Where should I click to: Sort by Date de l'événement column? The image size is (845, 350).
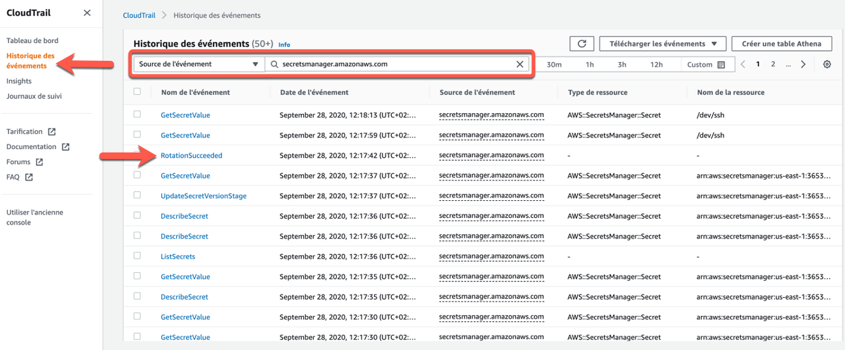tap(314, 92)
